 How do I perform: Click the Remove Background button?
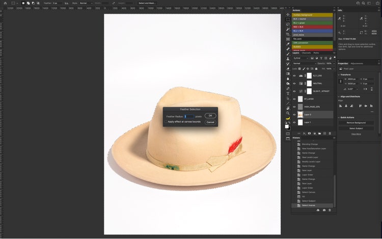tap(356, 123)
